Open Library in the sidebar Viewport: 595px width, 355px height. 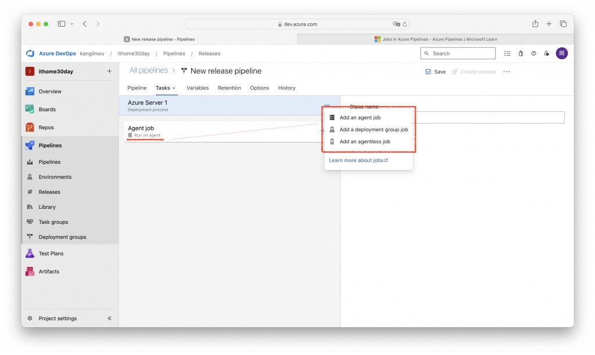(46, 207)
